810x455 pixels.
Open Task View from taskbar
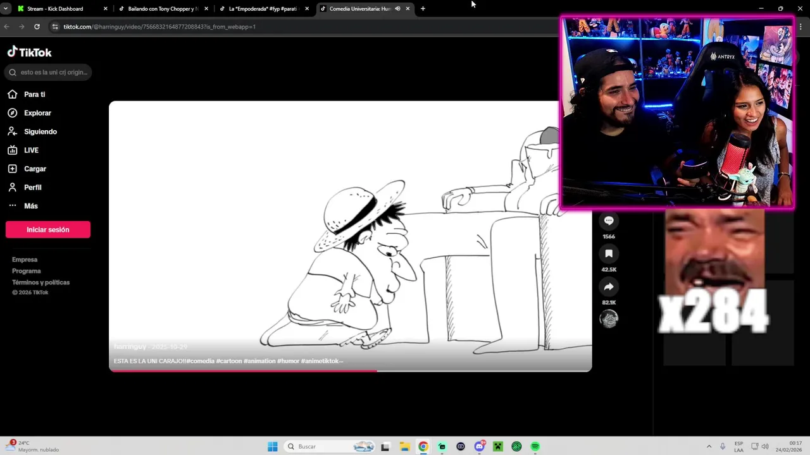(385, 447)
